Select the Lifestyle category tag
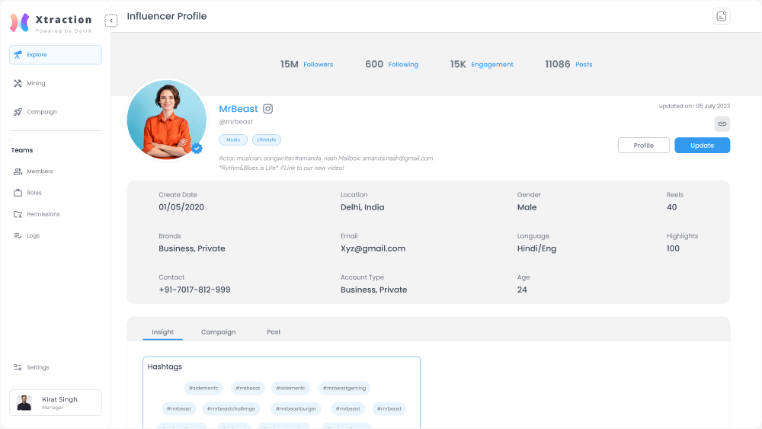Screen dimensions: 762x429 tap(266, 140)
